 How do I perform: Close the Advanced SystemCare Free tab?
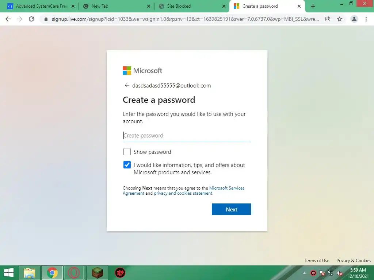(x=73, y=6)
